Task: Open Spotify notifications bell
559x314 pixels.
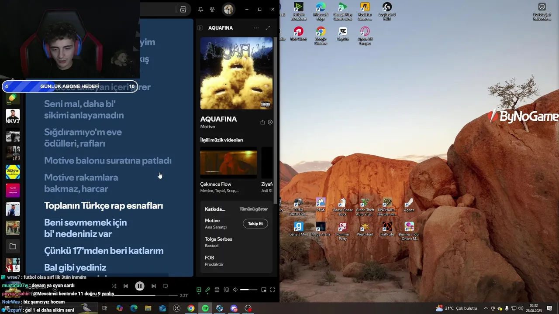Action: [x=200, y=9]
